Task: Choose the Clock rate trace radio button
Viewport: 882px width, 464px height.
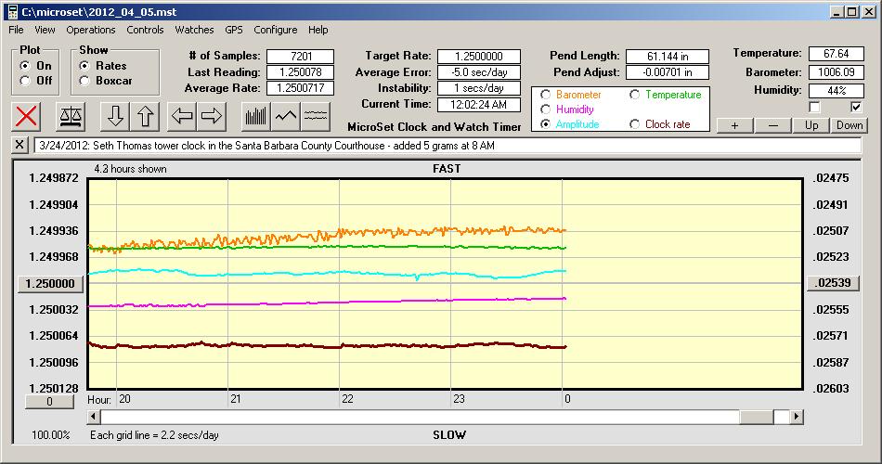Action: [635, 124]
